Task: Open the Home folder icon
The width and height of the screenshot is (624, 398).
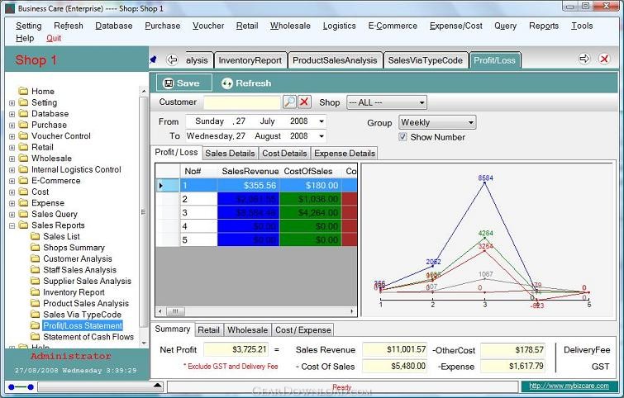Action: pos(24,91)
